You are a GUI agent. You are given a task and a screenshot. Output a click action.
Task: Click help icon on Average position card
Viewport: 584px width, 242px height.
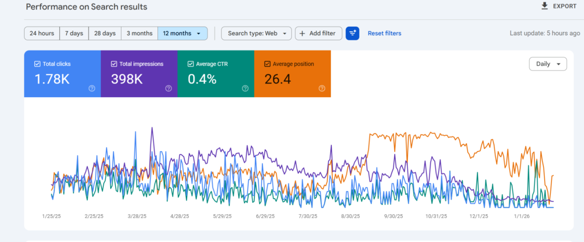tap(322, 88)
